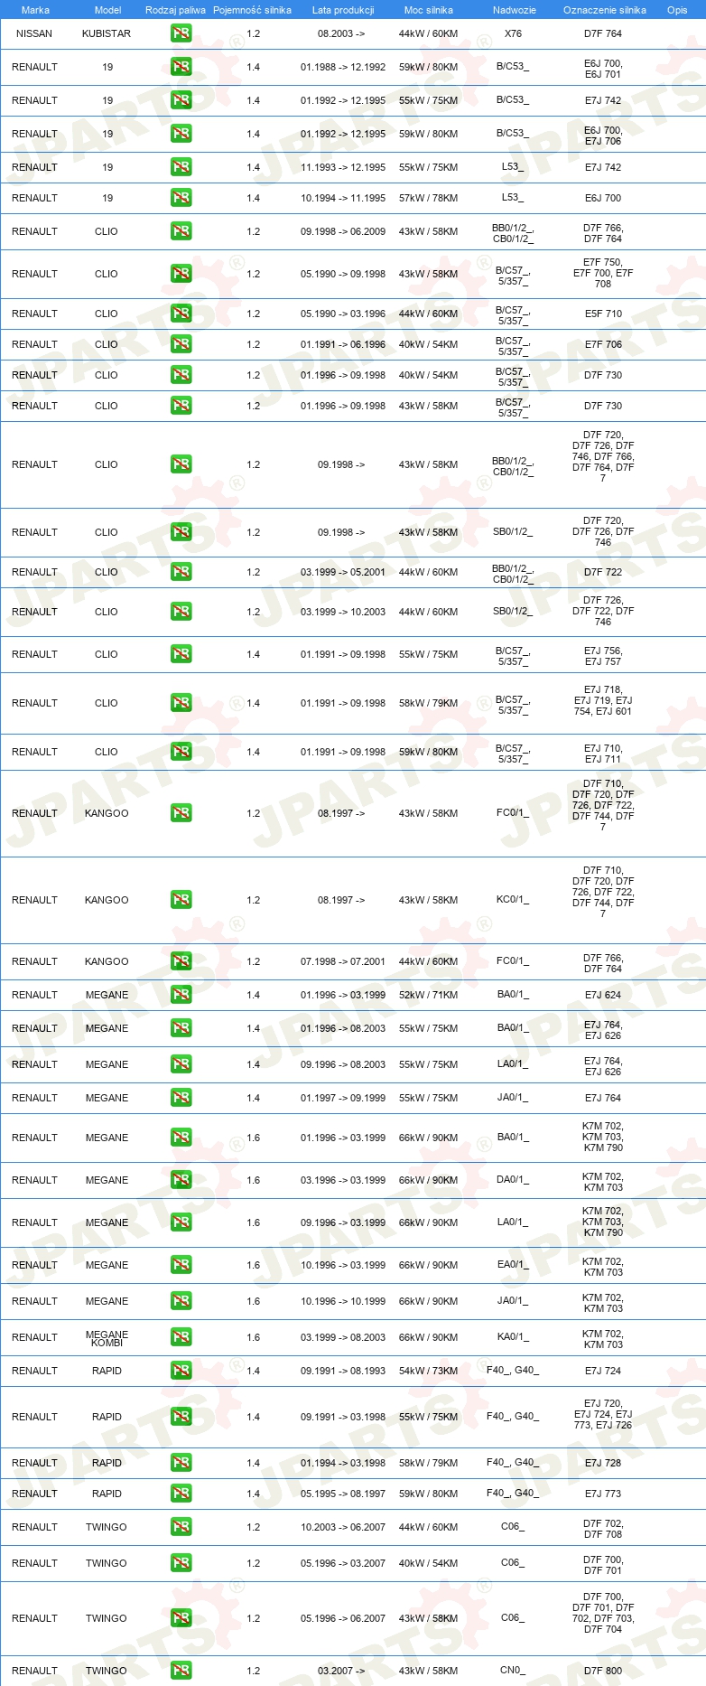706x1686 pixels.
Task: Click the KUBISTAR model cell
Action: point(107,33)
